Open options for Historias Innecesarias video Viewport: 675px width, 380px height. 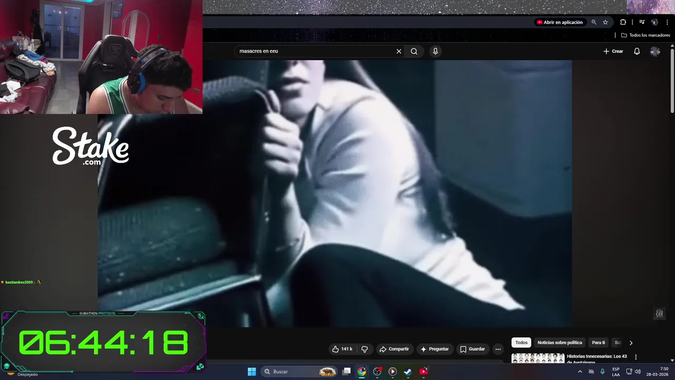636,357
